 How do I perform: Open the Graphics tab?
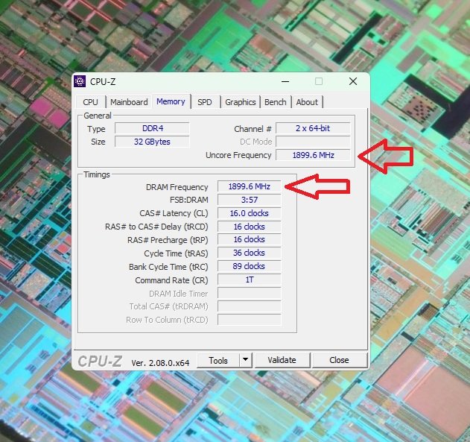241,102
